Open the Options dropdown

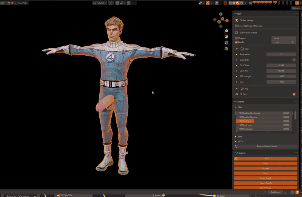click(x=296, y=8)
